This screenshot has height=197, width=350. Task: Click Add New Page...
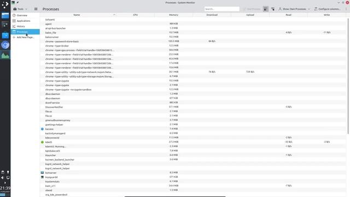[25, 37]
